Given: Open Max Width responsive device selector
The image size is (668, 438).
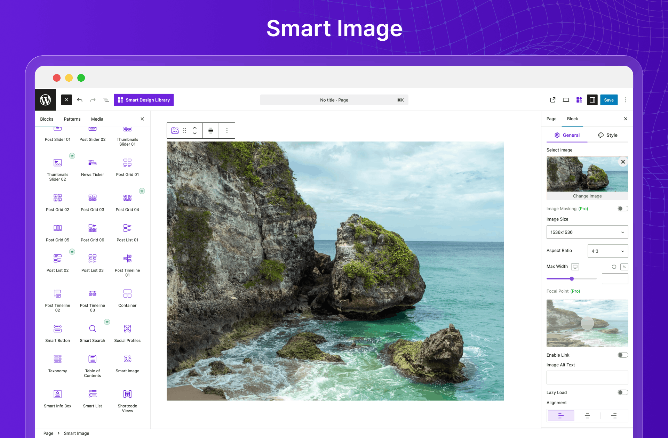Looking at the screenshot, I should [x=575, y=267].
